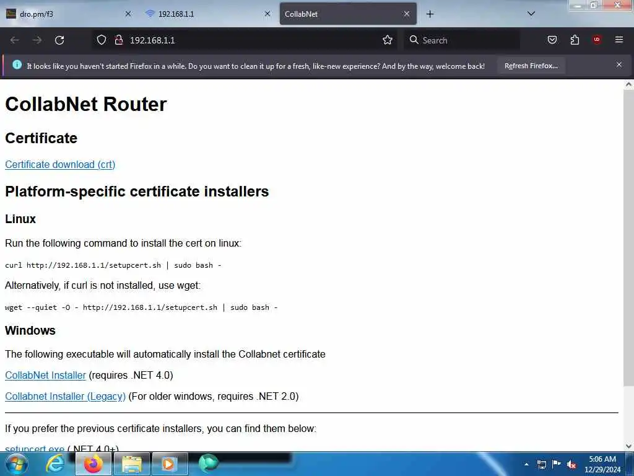Dismiss the Firefox refresh notification bar

619,64
